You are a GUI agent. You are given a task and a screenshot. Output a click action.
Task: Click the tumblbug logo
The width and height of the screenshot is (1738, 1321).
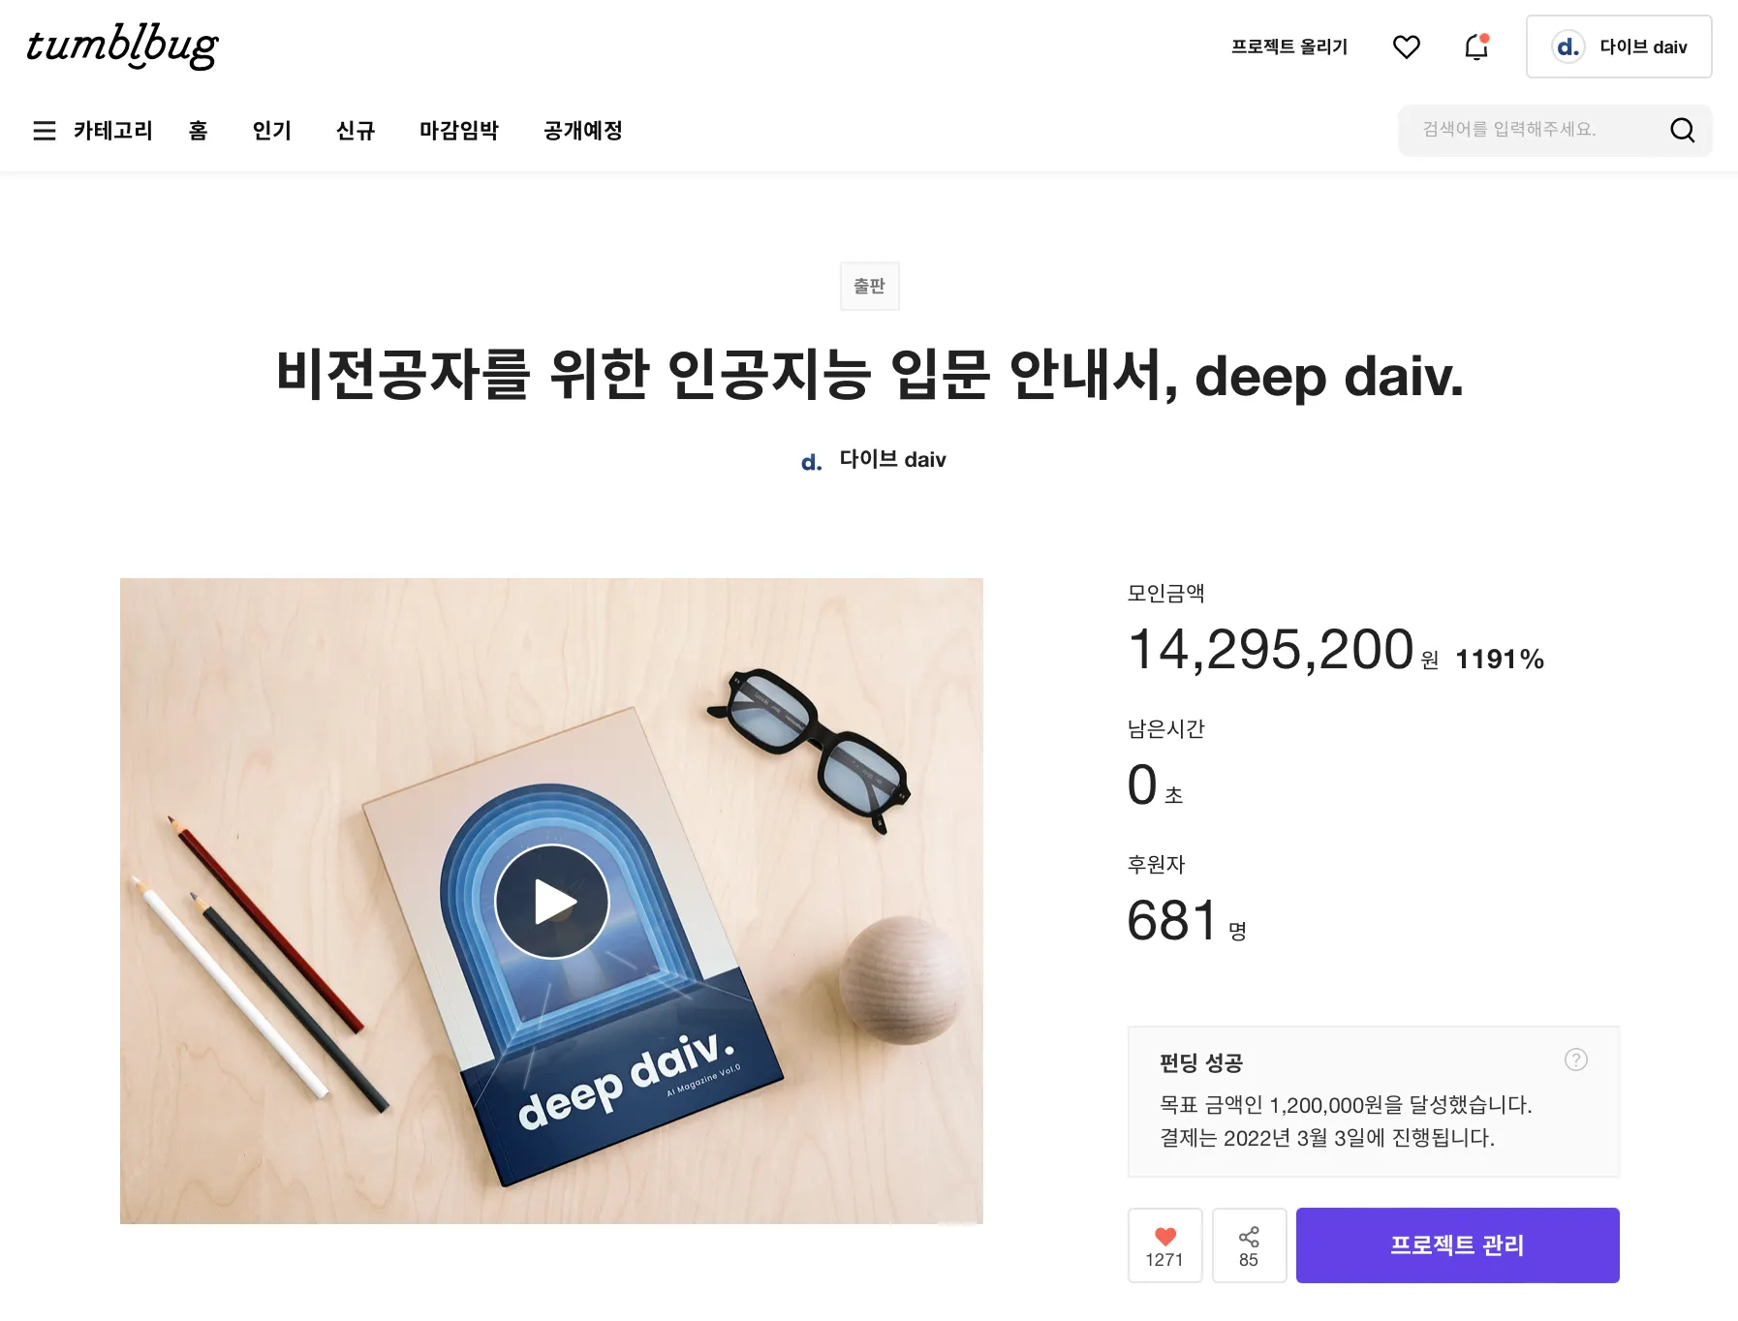(122, 46)
